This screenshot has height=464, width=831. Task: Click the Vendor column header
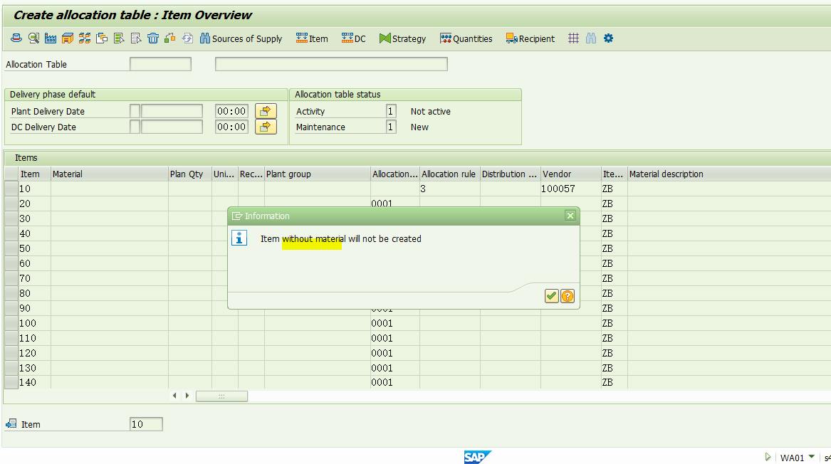pos(571,174)
